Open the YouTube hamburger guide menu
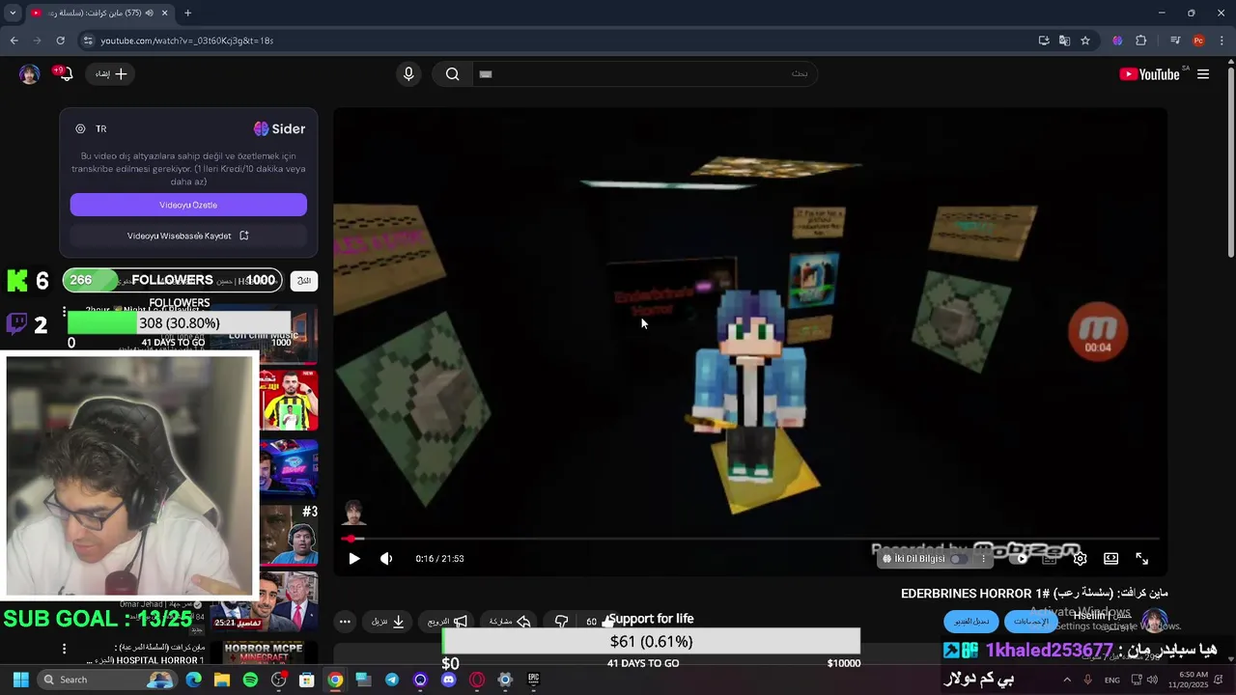This screenshot has height=695, width=1236. pos(1203,74)
